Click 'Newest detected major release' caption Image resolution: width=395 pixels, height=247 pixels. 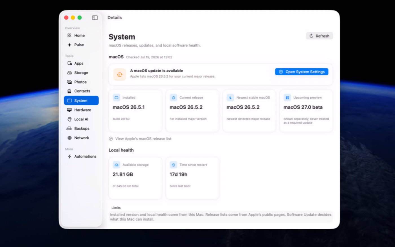point(248,119)
